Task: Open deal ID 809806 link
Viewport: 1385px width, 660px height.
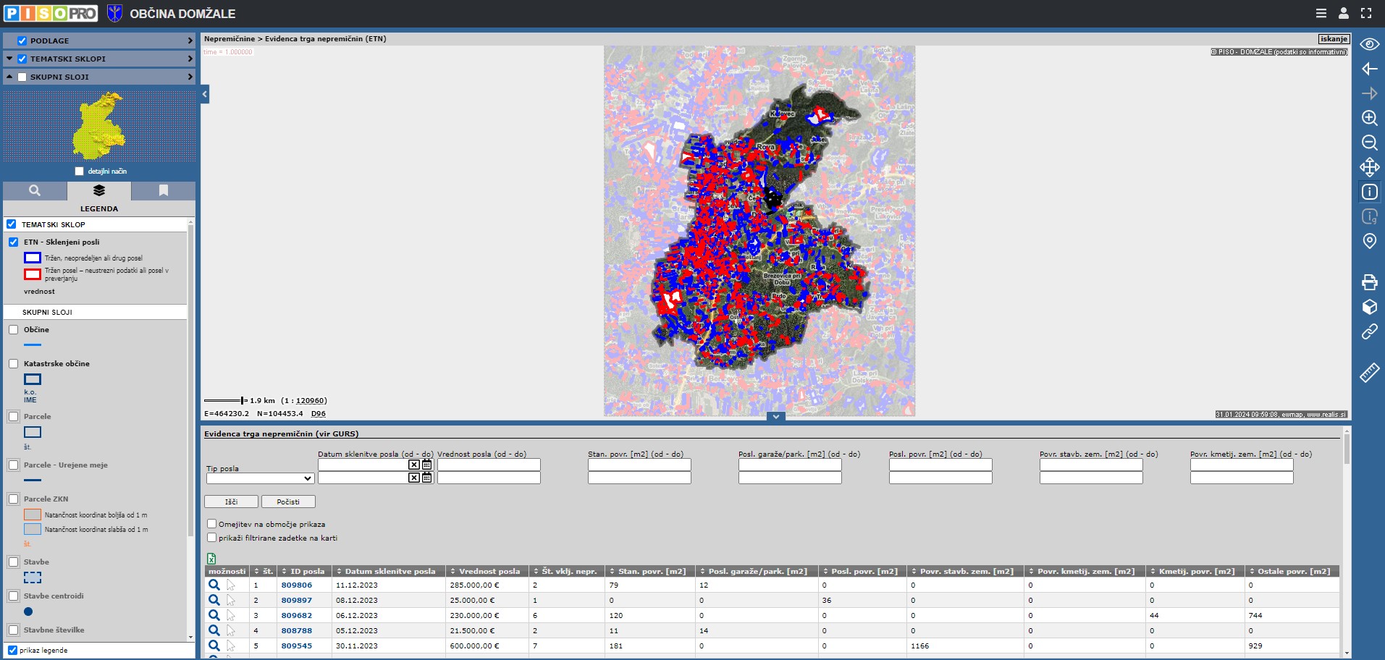Action: (x=296, y=585)
